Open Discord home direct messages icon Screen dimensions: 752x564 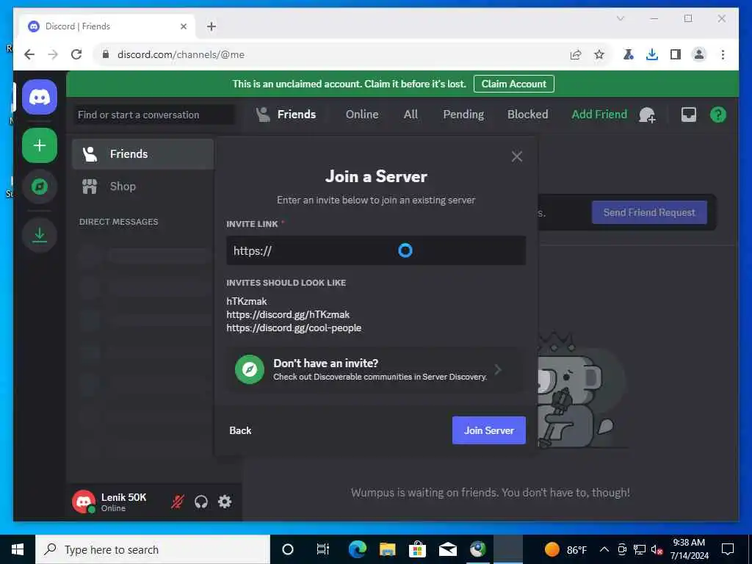[40, 98]
